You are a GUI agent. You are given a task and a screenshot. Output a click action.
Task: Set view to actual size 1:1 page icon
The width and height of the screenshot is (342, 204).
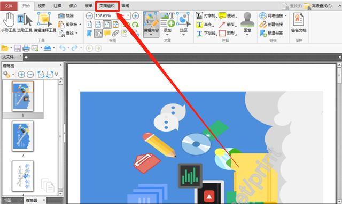(89, 25)
